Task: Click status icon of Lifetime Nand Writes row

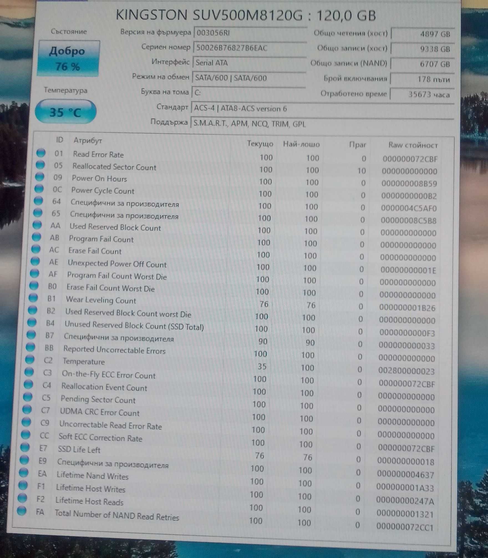Action: pyautogui.click(x=24, y=472)
